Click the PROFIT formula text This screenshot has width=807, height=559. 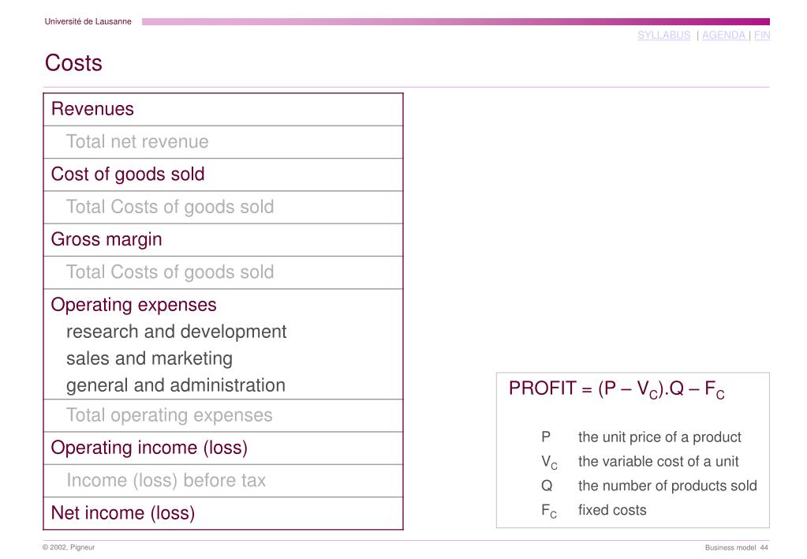point(617,389)
